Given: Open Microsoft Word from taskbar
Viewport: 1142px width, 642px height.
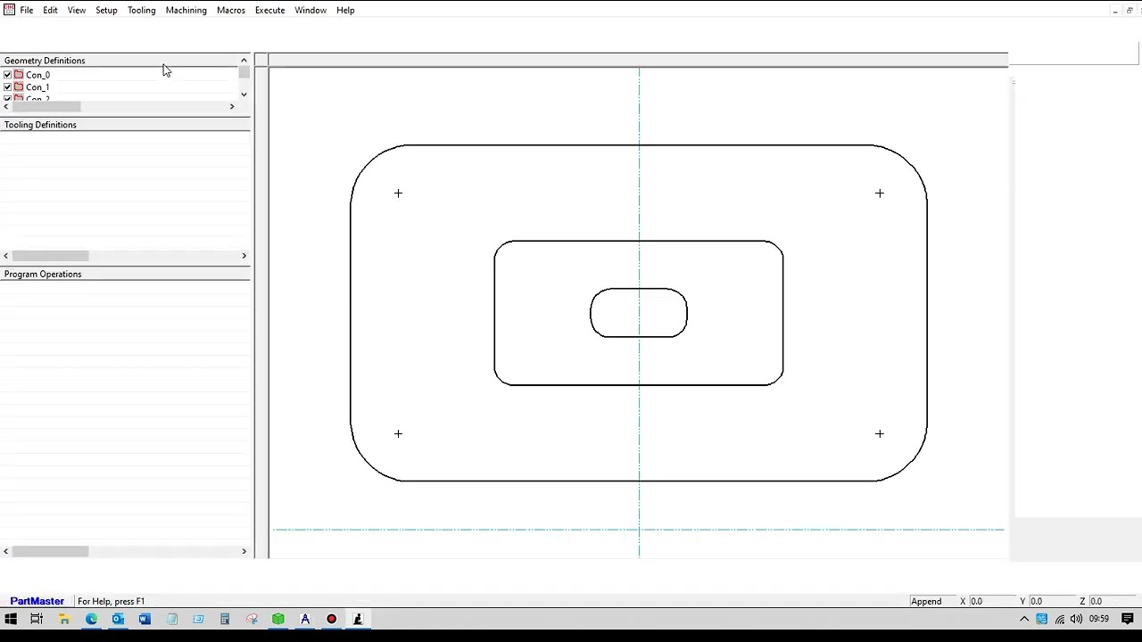Looking at the screenshot, I should [145, 619].
